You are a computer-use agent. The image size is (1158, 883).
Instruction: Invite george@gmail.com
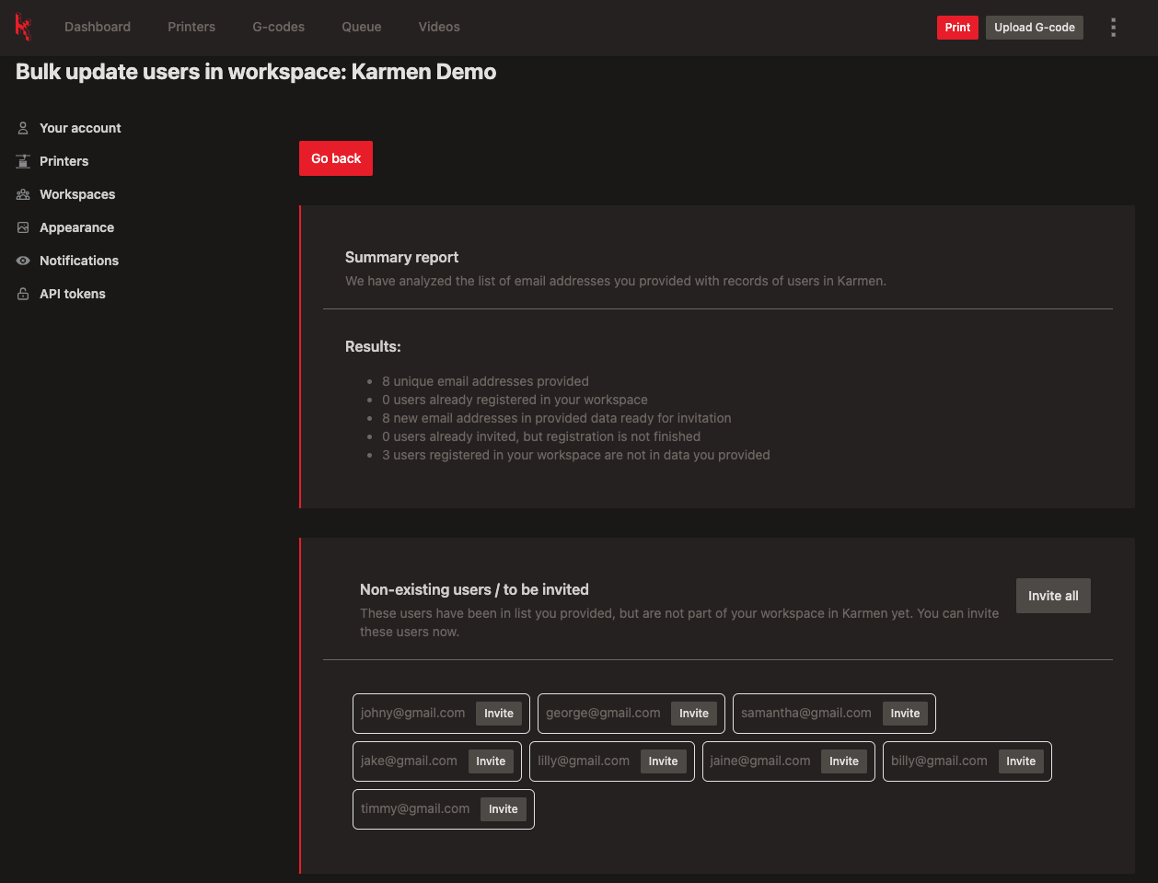[694, 714]
